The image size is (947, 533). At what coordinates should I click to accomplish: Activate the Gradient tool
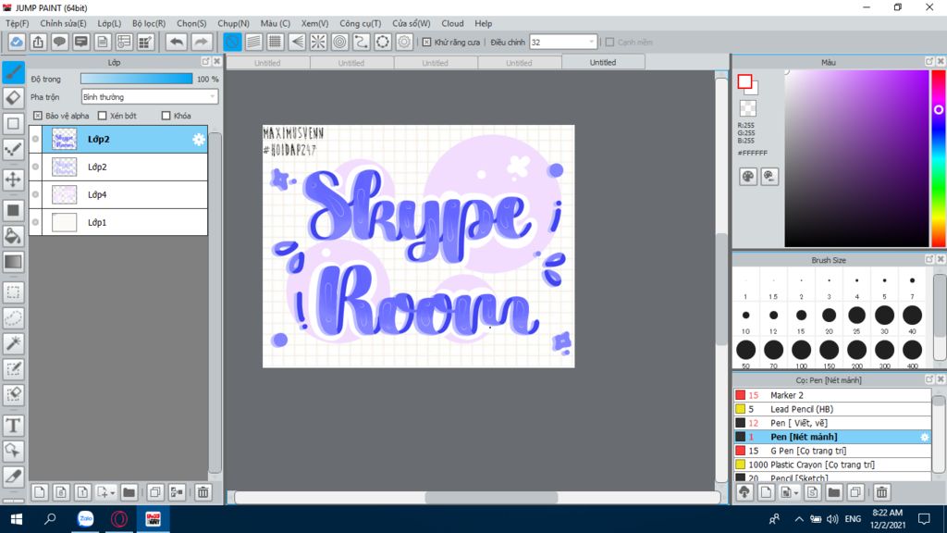[13, 262]
